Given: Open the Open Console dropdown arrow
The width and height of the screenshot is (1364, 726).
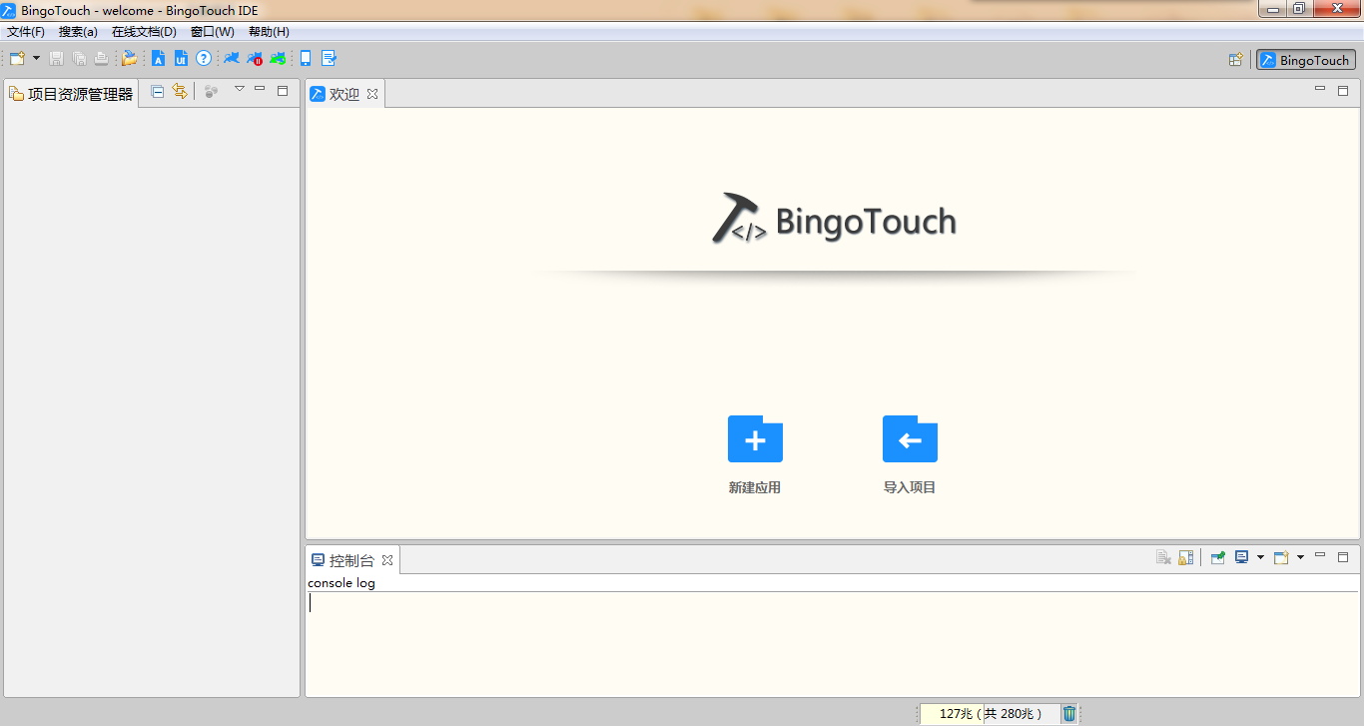Looking at the screenshot, I should (1300, 557).
